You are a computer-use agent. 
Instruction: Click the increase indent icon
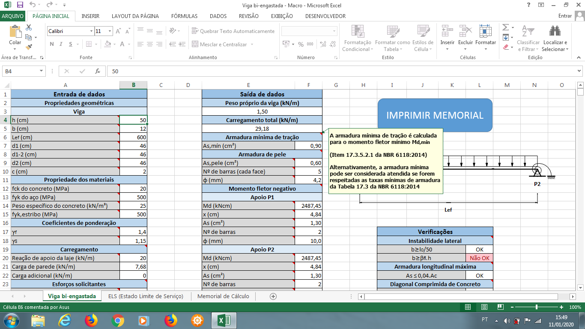[182, 44]
